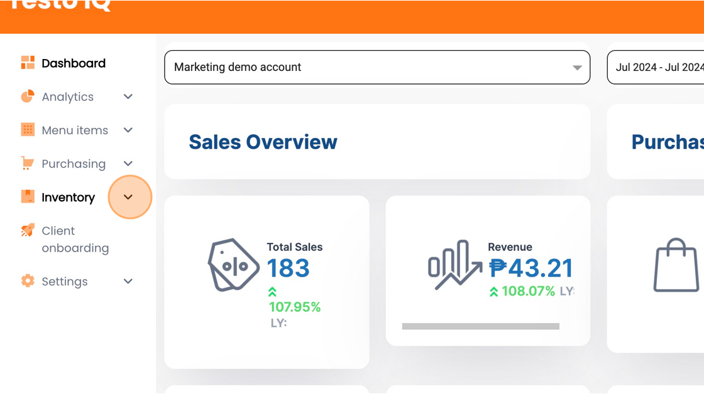This screenshot has height=394, width=704.
Task: Click the Purchasing cart icon
Action: (x=28, y=163)
